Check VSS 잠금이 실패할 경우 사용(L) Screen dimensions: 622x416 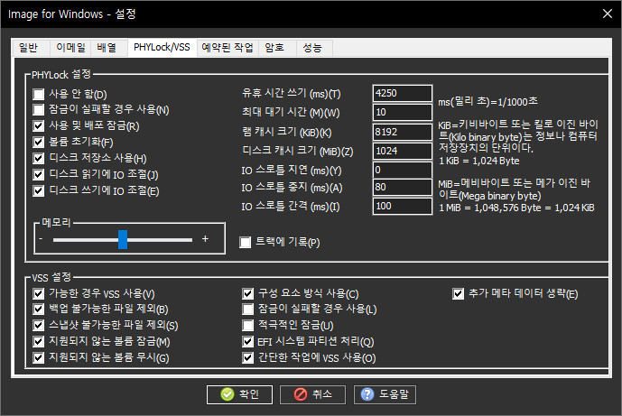[248, 309]
